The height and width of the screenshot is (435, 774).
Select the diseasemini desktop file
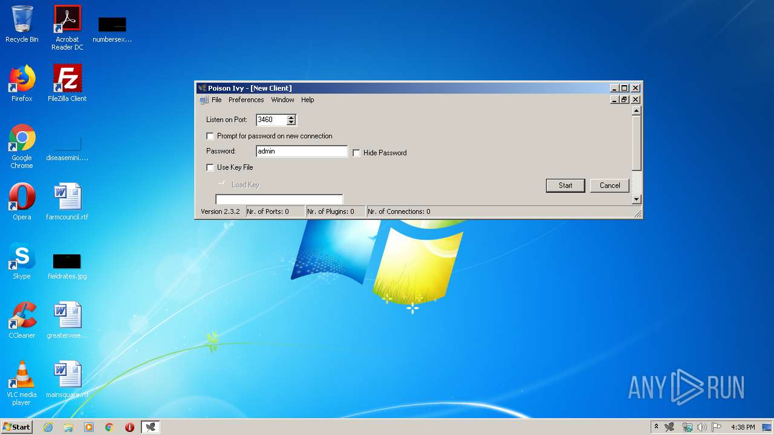[x=67, y=147]
